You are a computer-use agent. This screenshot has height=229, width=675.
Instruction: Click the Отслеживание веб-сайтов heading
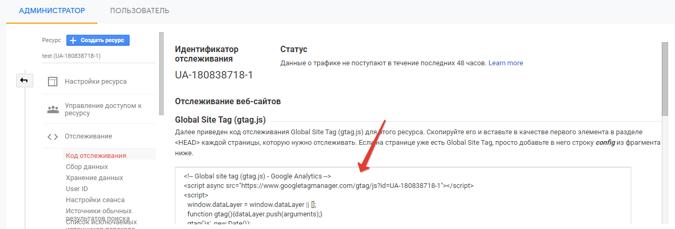point(228,101)
